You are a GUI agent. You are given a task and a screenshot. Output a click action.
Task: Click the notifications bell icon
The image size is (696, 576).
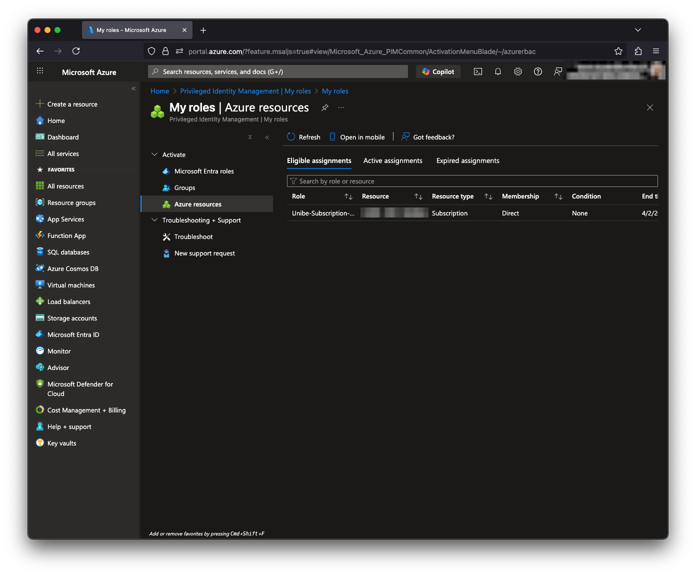pyautogui.click(x=498, y=71)
